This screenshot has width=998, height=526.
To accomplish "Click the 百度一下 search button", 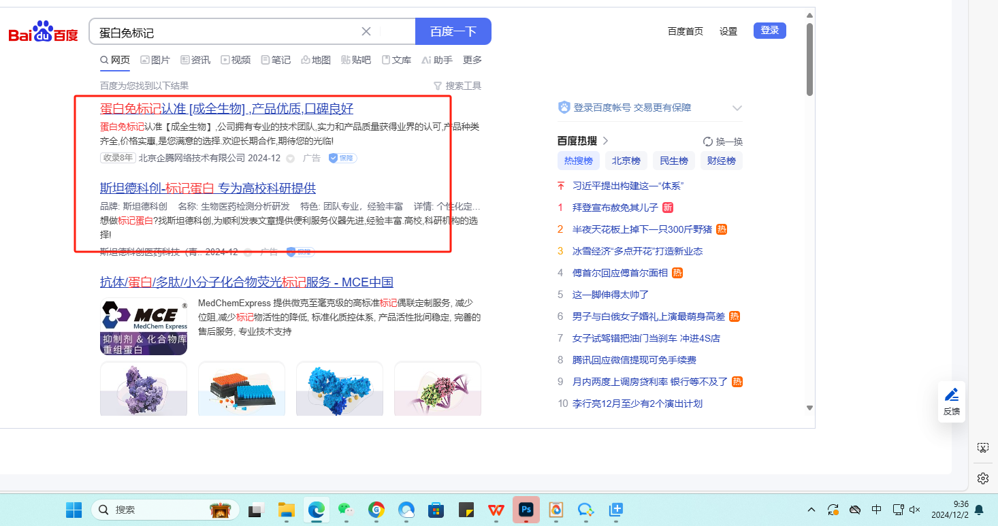I will point(453,31).
